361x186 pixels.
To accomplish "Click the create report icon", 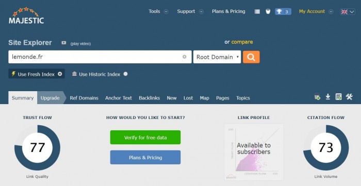I will point(338,97).
